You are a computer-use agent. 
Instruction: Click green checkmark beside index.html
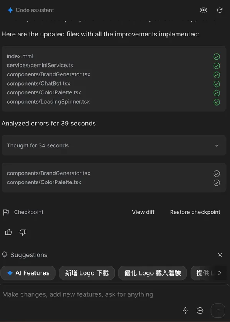(217, 57)
